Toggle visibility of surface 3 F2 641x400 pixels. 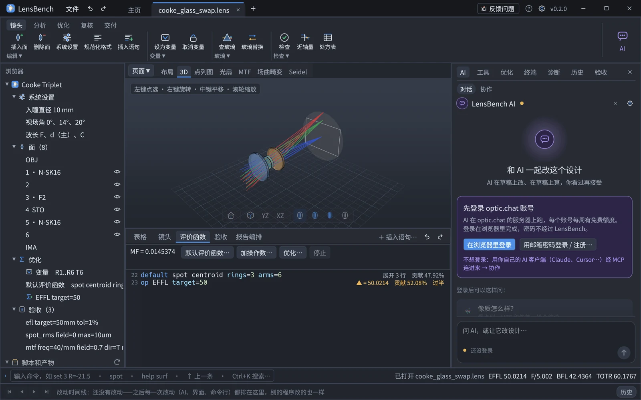coord(117,197)
